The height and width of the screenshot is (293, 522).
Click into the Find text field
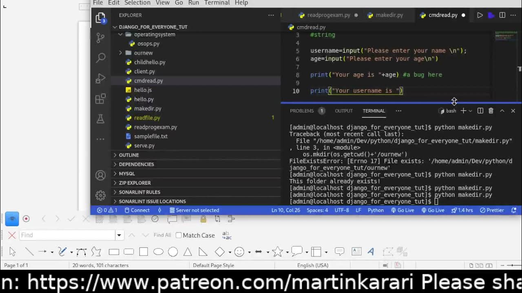(x=68, y=235)
